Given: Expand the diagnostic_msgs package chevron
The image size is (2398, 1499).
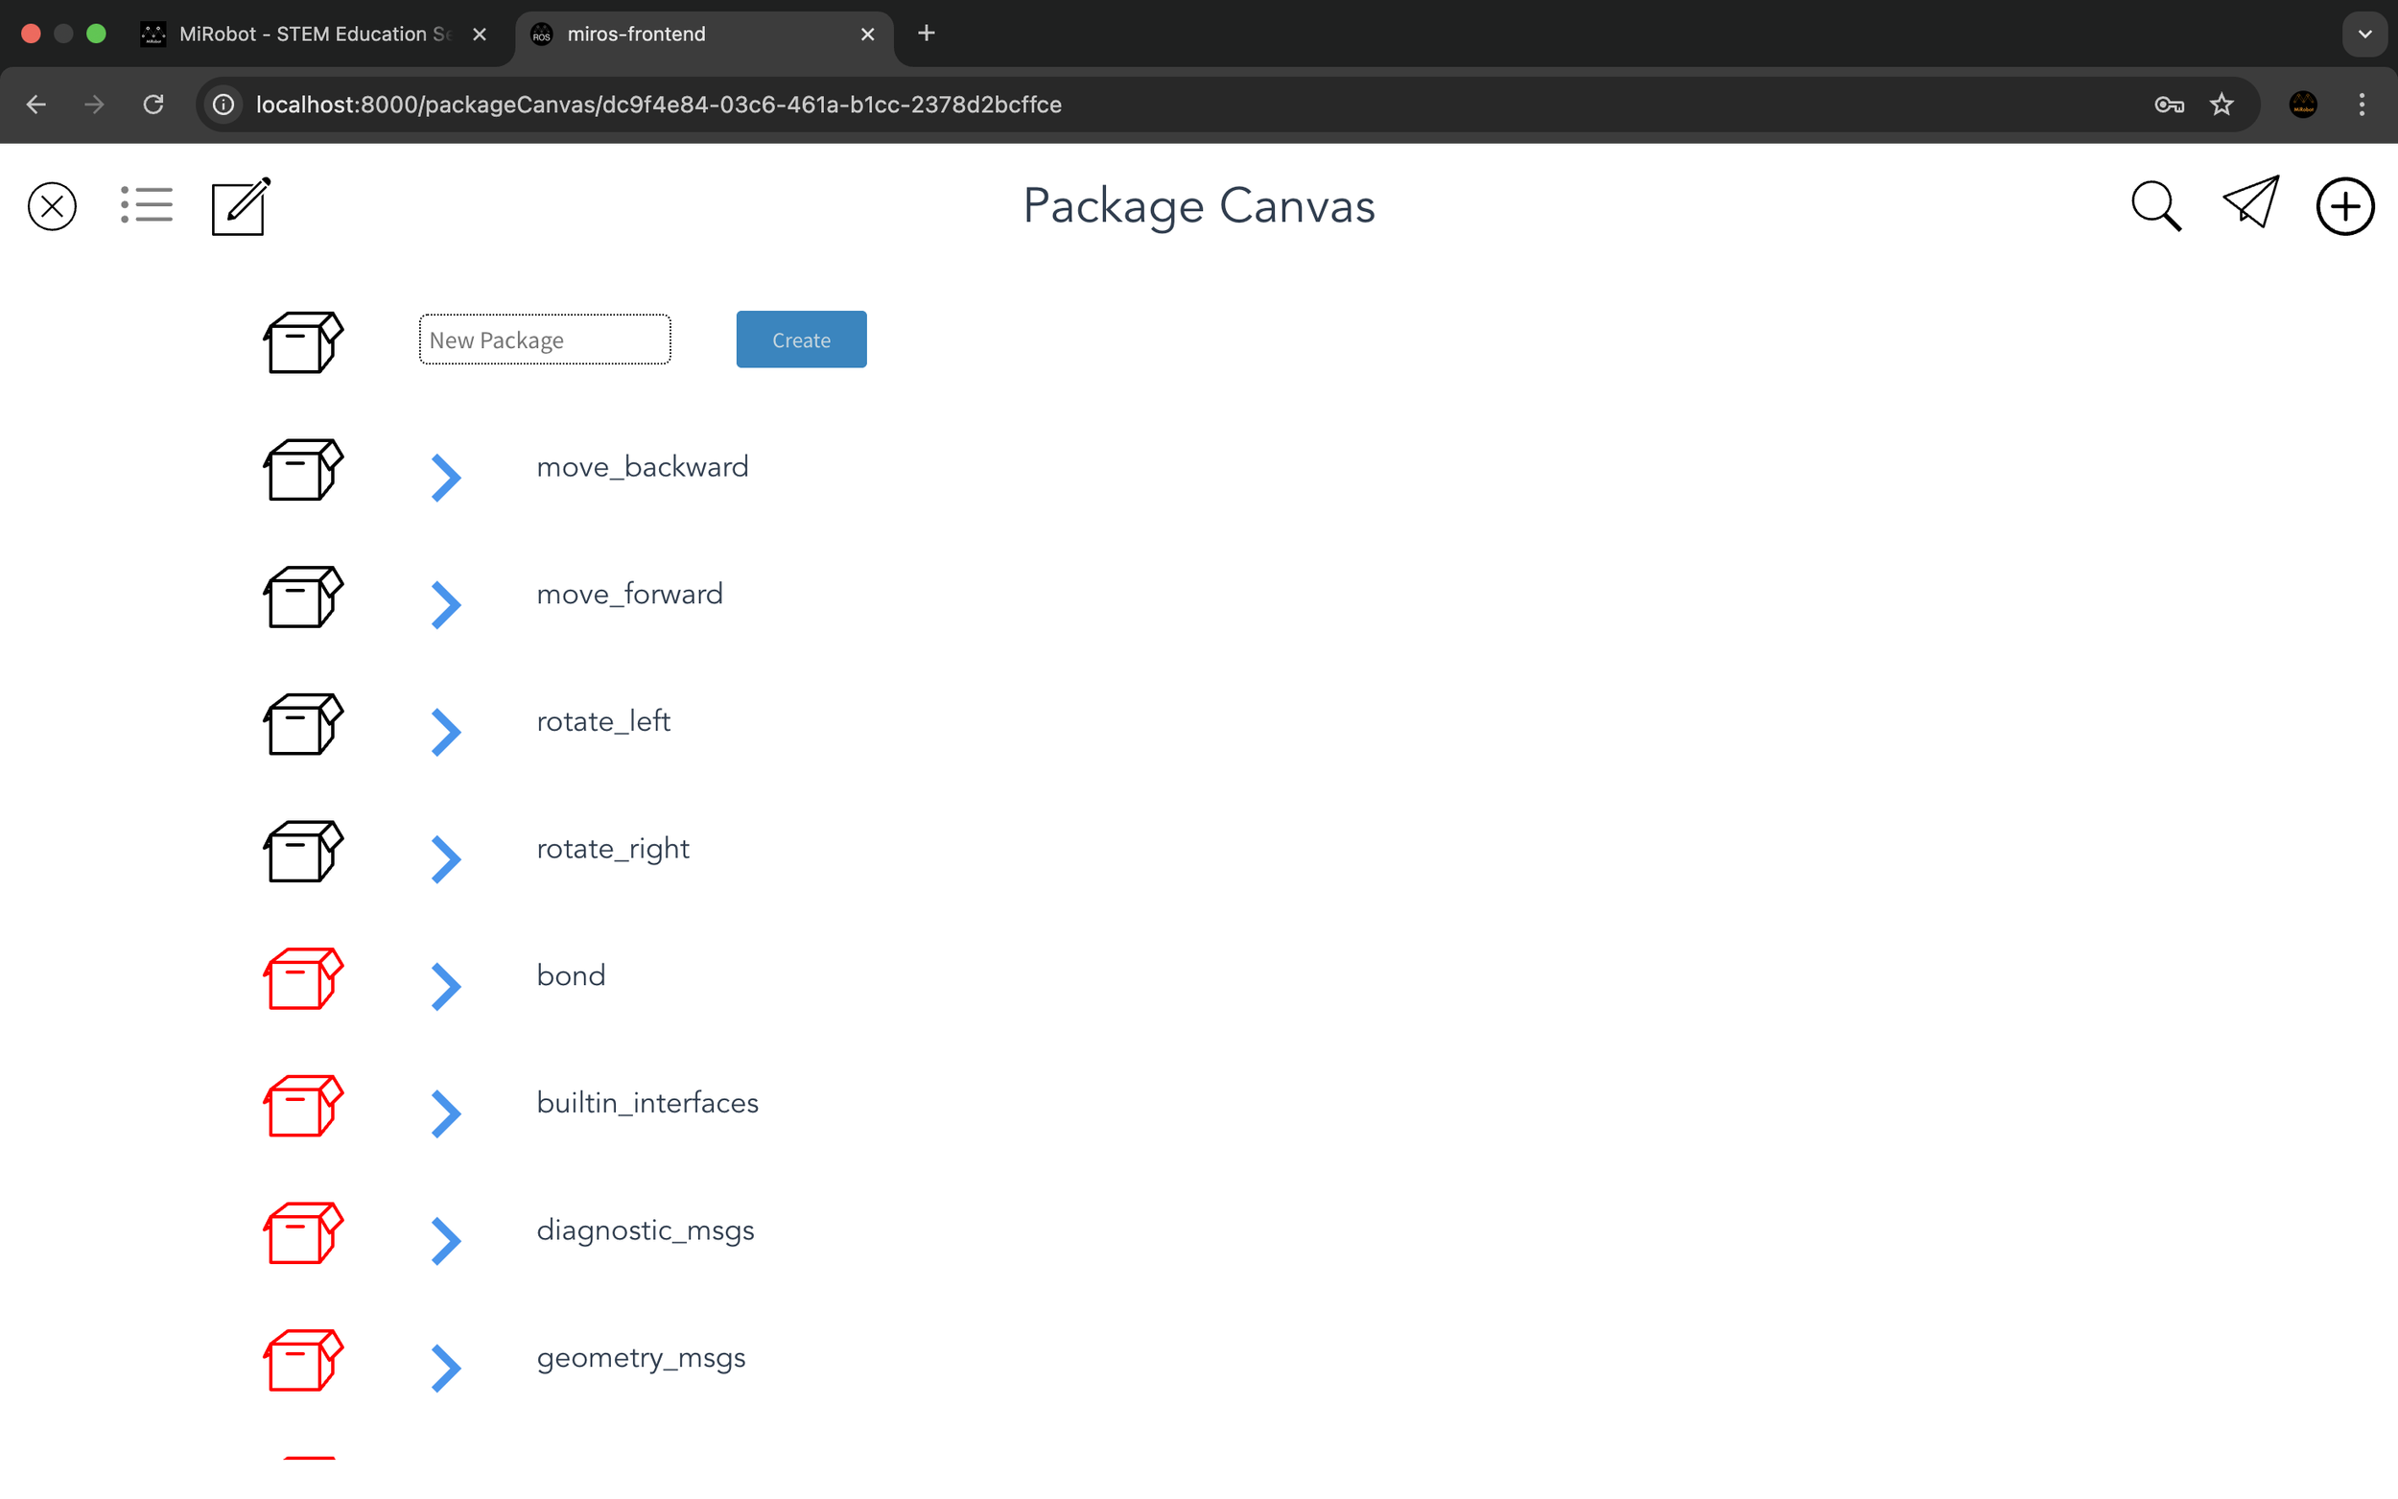Looking at the screenshot, I should click(x=446, y=1241).
